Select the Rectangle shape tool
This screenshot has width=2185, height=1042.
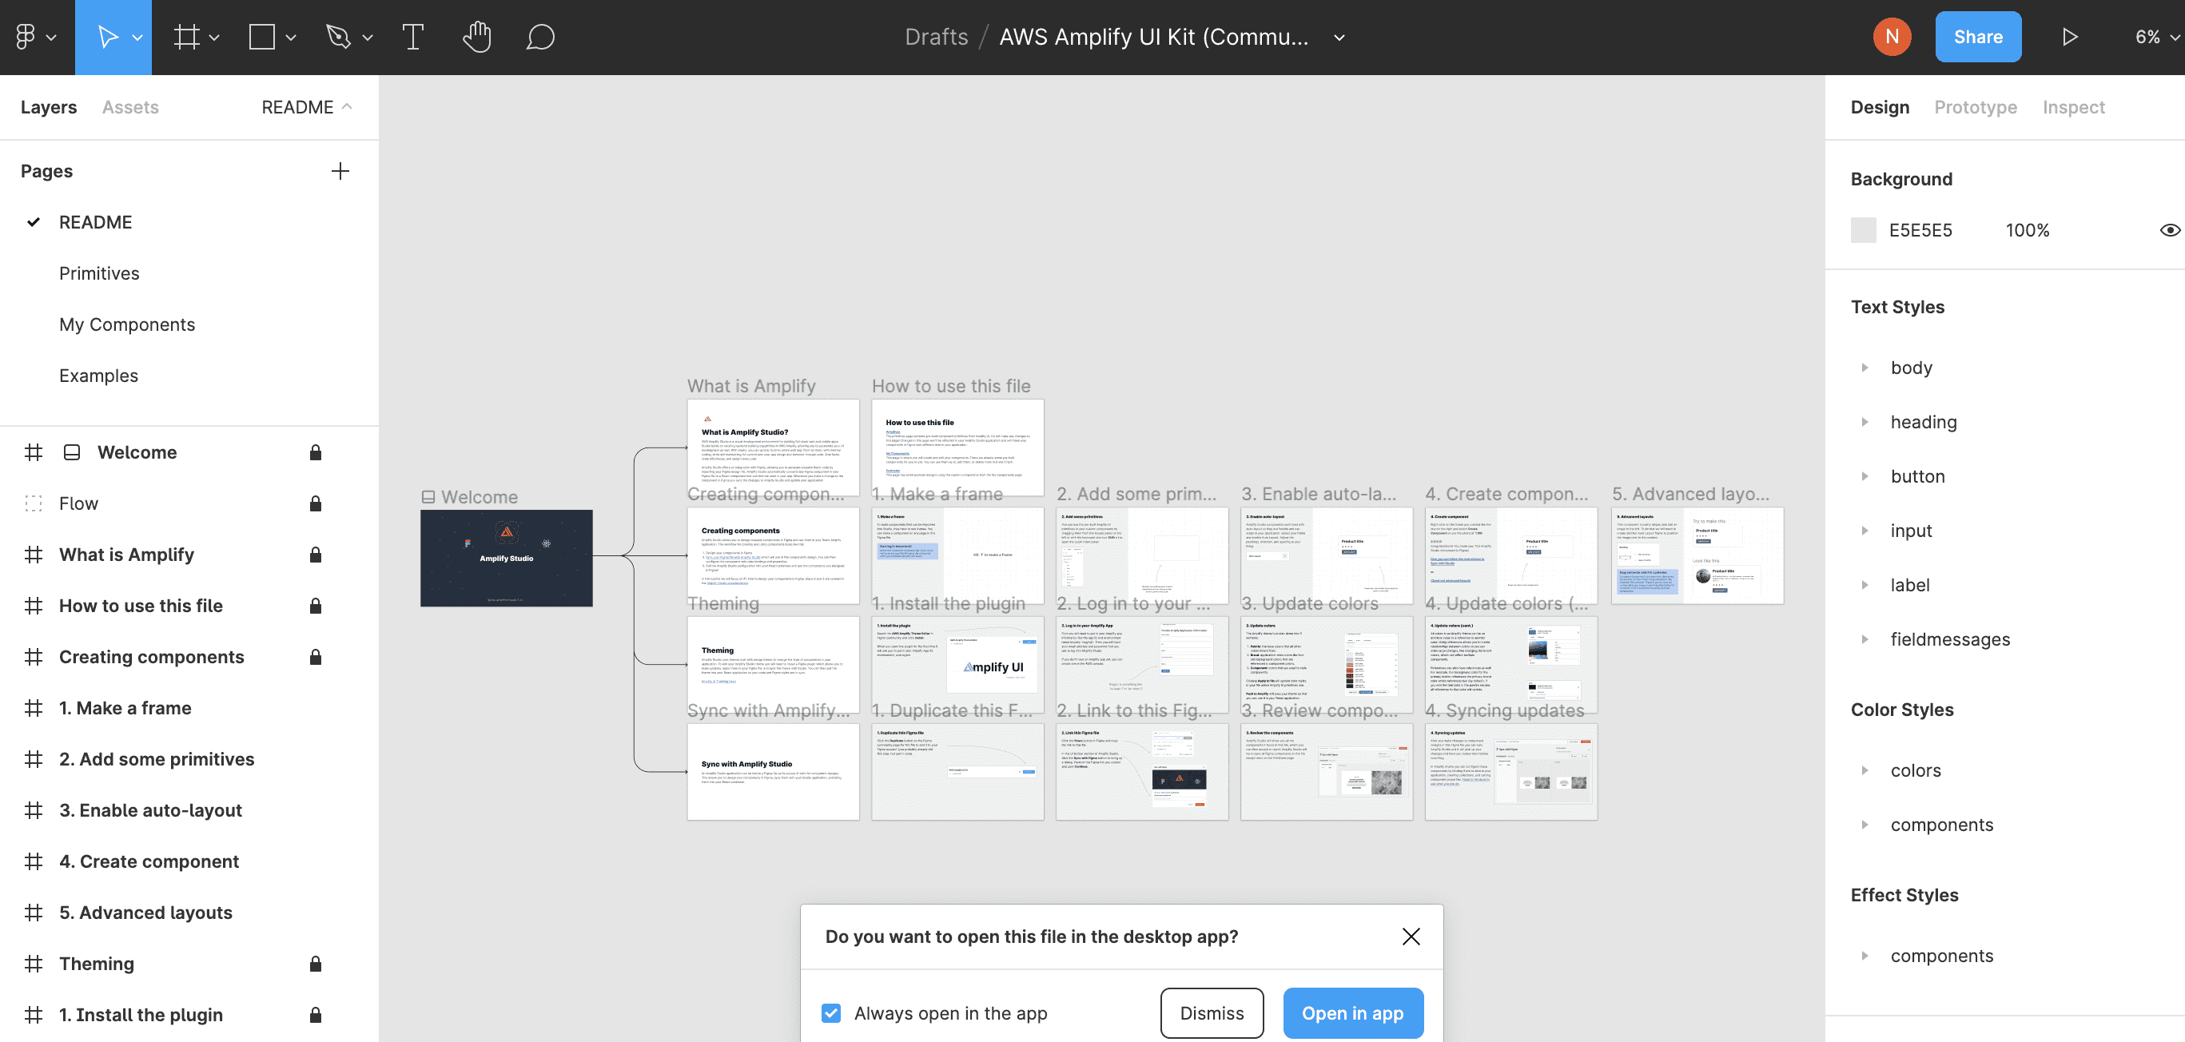click(x=260, y=37)
